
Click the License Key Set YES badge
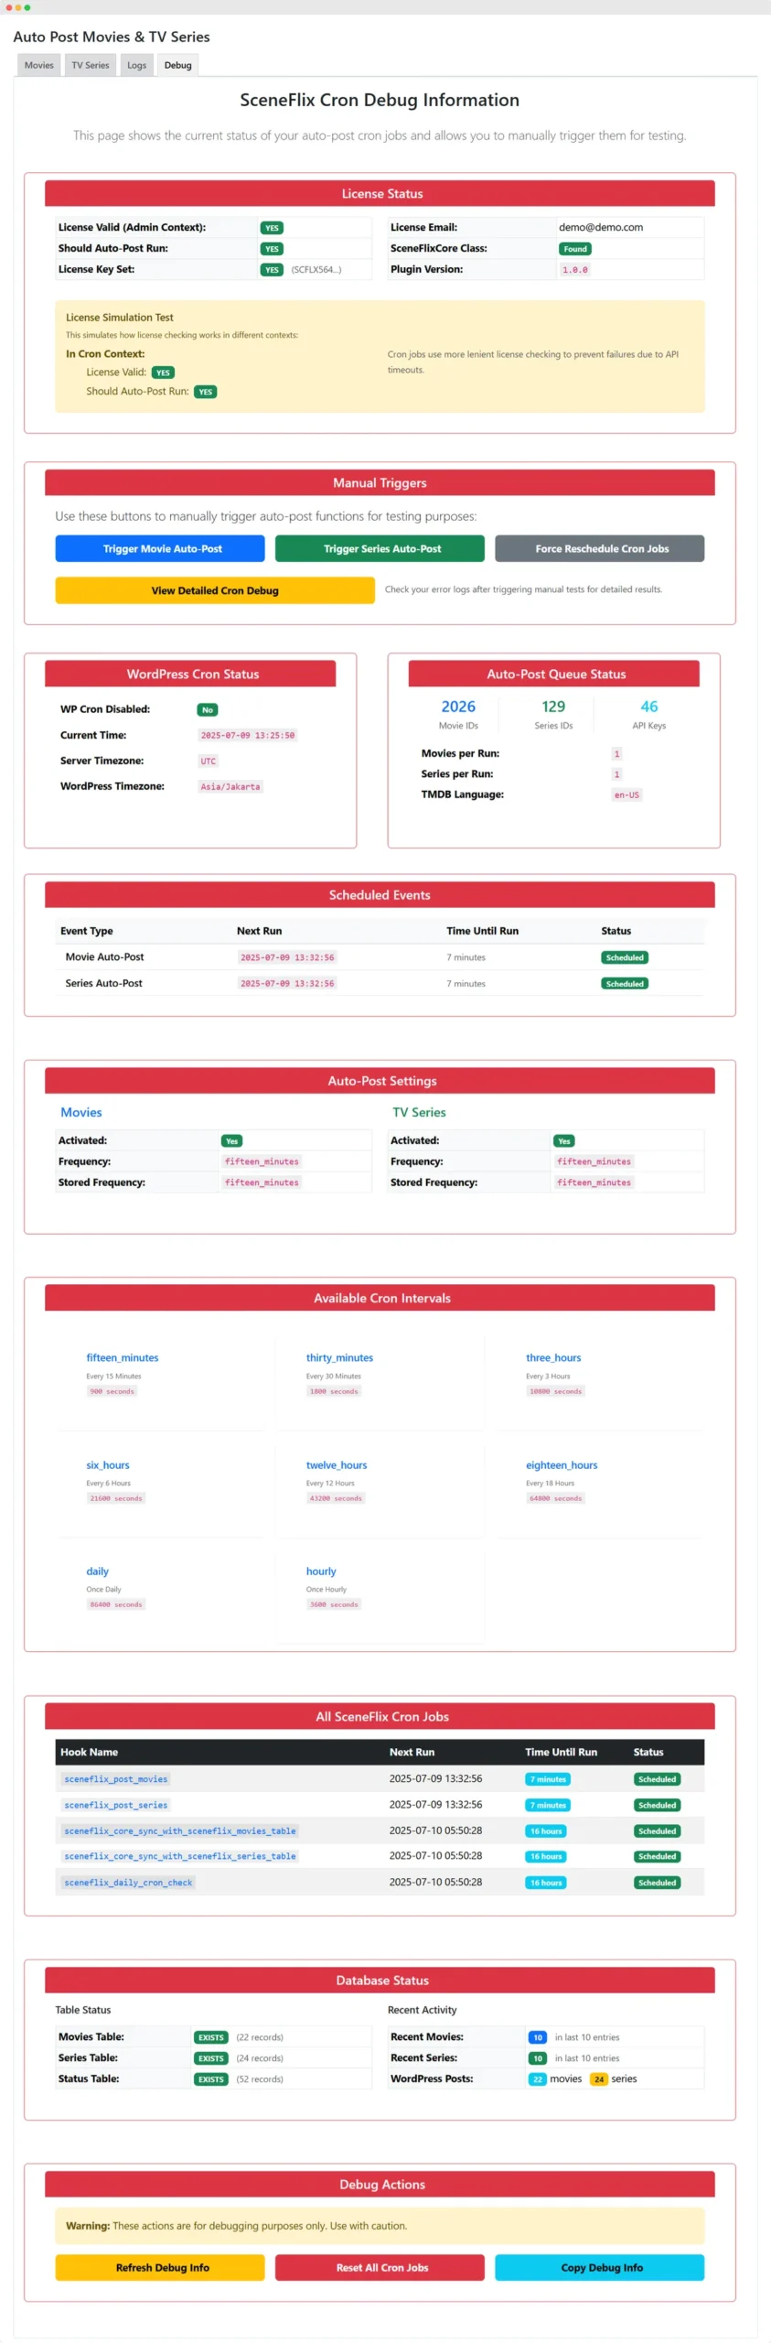272,270
